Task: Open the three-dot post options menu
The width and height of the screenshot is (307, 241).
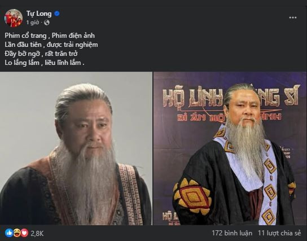Action: click(293, 17)
